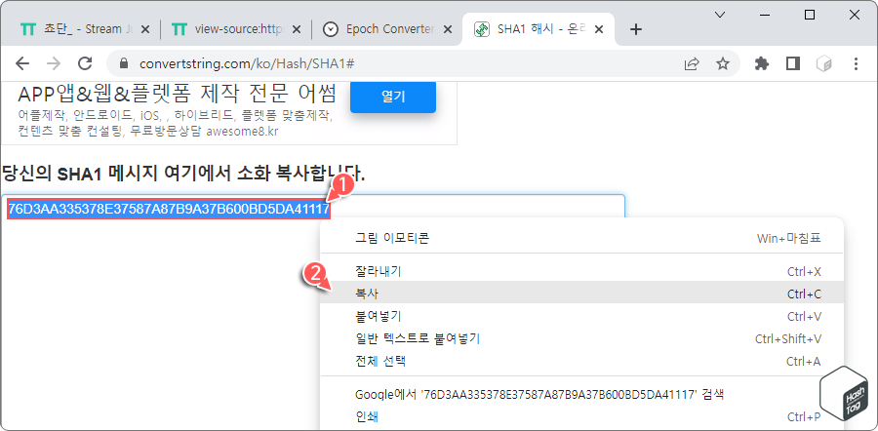This screenshot has width=878, height=431.
Task: Close the view-source tab
Action: [x=297, y=29]
